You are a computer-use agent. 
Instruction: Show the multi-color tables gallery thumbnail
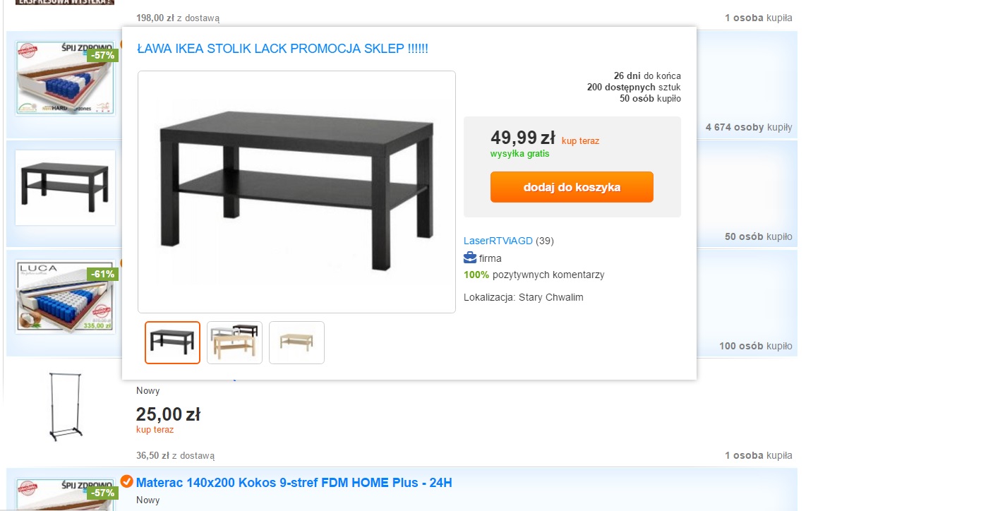click(x=234, y=342)
